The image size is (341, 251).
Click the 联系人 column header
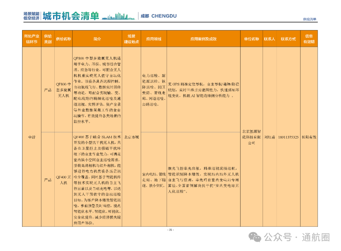coord(270,39)
